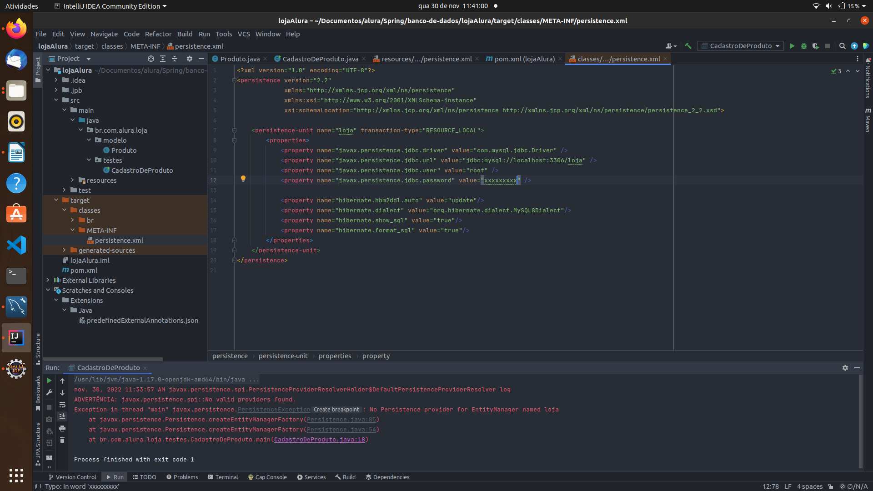Switch to pom.xml (lojaAlura) tab
Viewport: 873px width, 491px height.
524,59
